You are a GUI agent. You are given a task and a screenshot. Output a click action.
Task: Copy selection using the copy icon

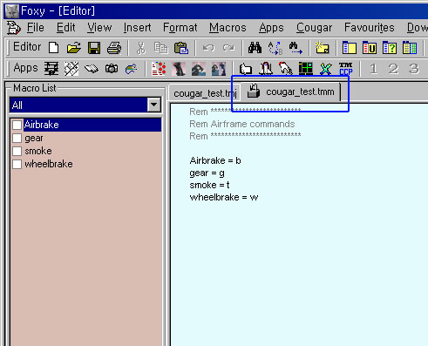(161, 48)
